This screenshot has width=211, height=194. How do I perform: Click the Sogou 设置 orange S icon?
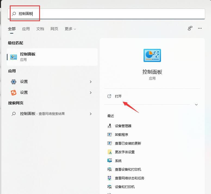pyautogui.click(x=14, y=92)
